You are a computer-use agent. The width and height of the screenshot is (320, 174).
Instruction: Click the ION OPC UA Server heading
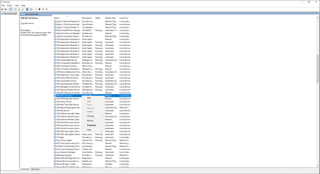[29, 18]
